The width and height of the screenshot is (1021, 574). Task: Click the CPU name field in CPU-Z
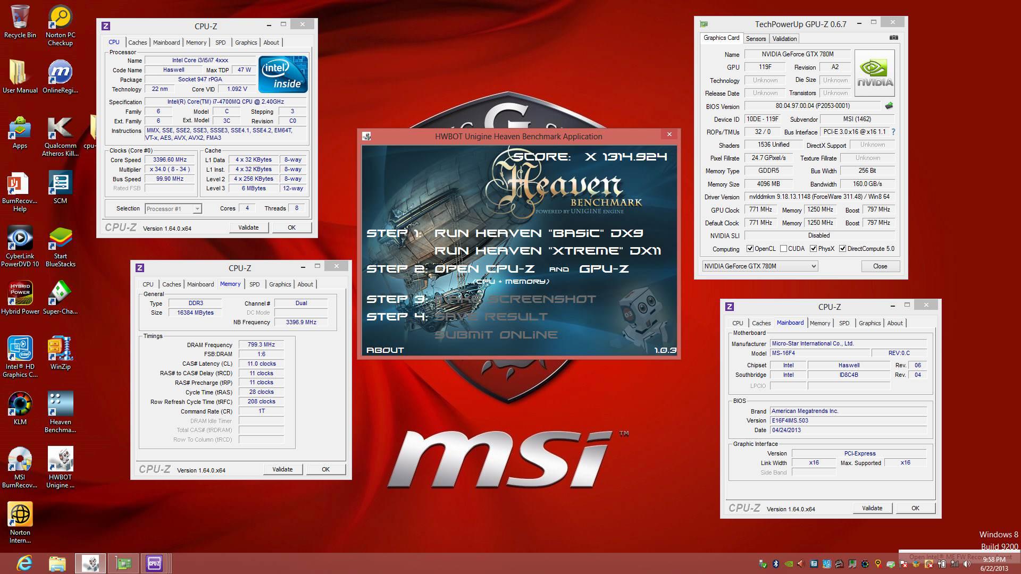tap(200, 61)
